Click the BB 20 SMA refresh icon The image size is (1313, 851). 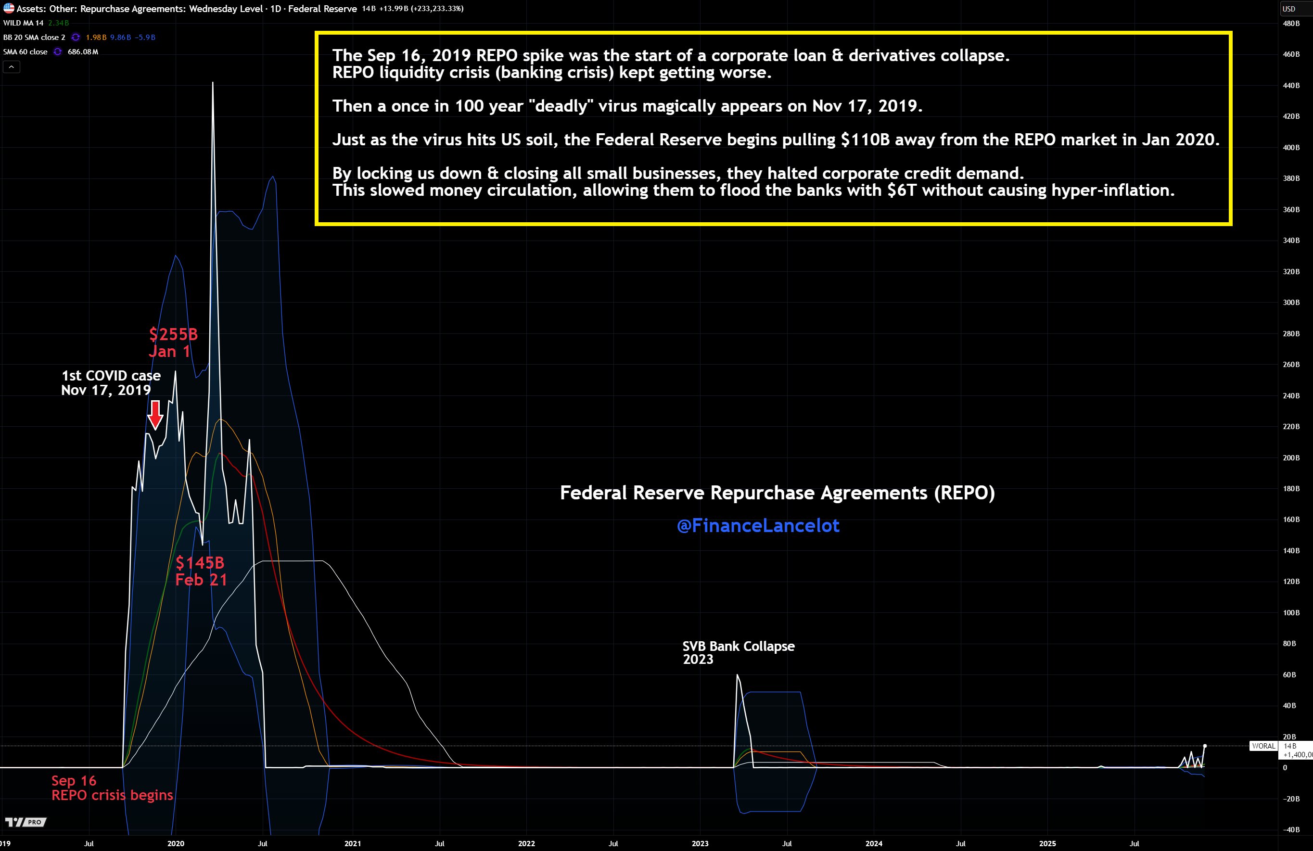[x=76, y=38]
